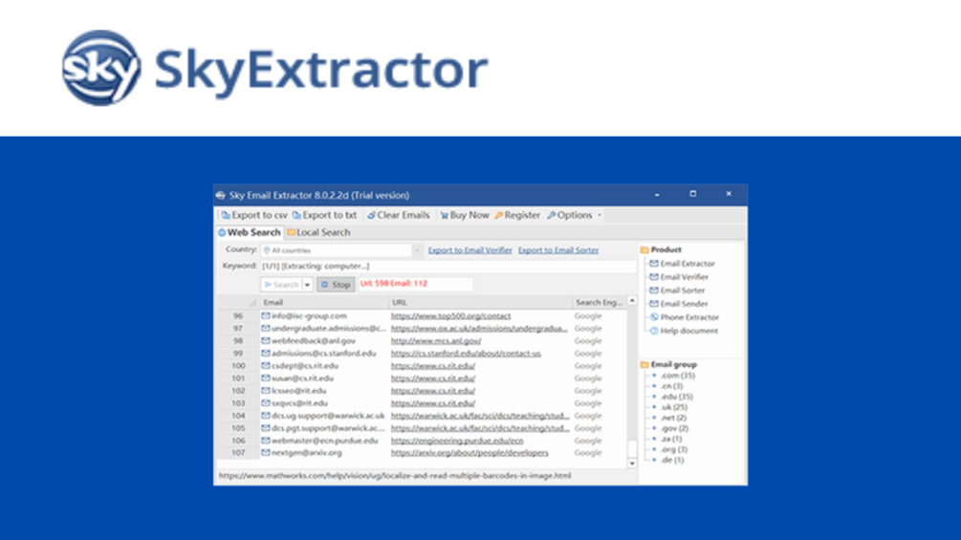This screenshot has height=540, width=961.
Task: Open the cs.stanford.edu/about/contact-us link
Action: pos(466,354)
